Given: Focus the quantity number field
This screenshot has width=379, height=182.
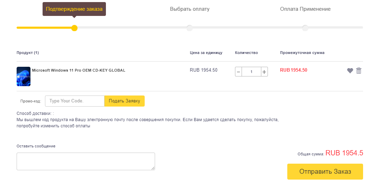Looking at the screenshot, I should point(251,72).
